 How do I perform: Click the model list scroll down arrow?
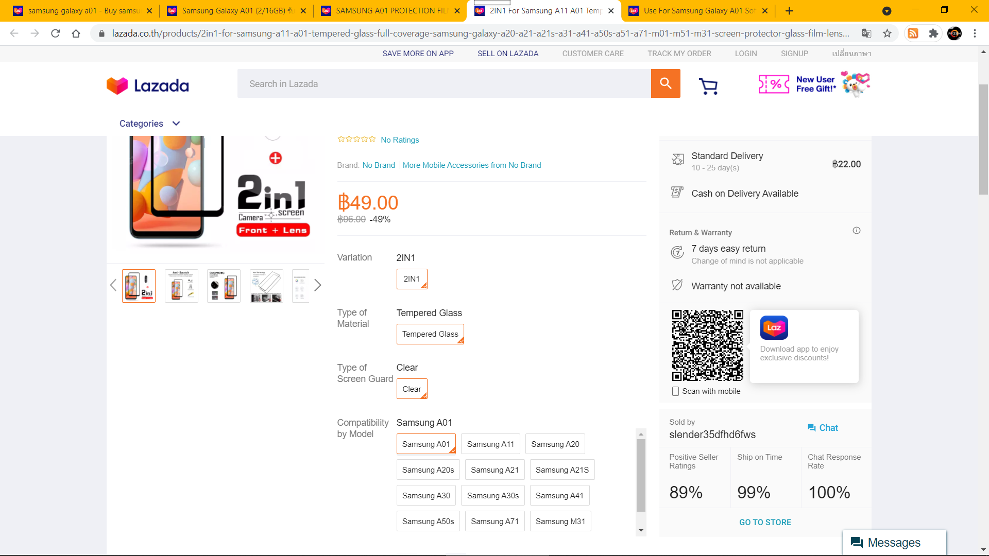(x=641, y=530)
